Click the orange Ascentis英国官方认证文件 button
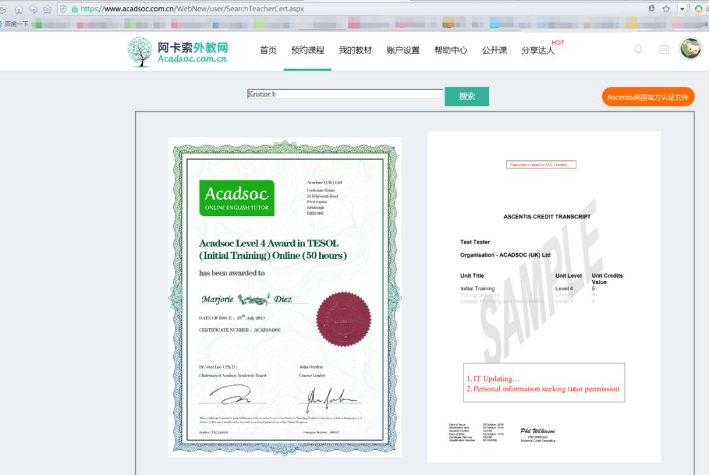Viewport: 709px width, 475px height. point(648,97)
